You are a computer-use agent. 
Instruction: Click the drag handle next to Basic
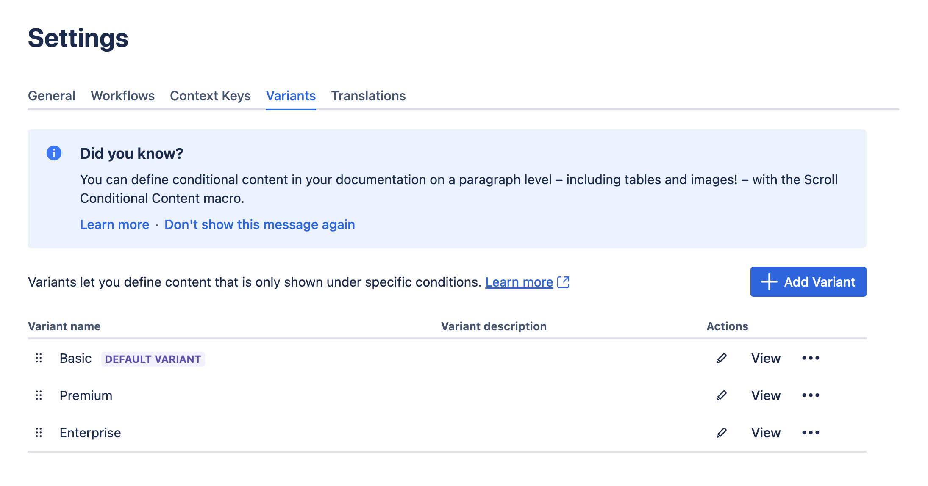[x=39, y=358]
